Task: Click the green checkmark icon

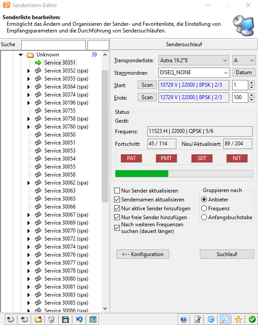Action: 252,319
